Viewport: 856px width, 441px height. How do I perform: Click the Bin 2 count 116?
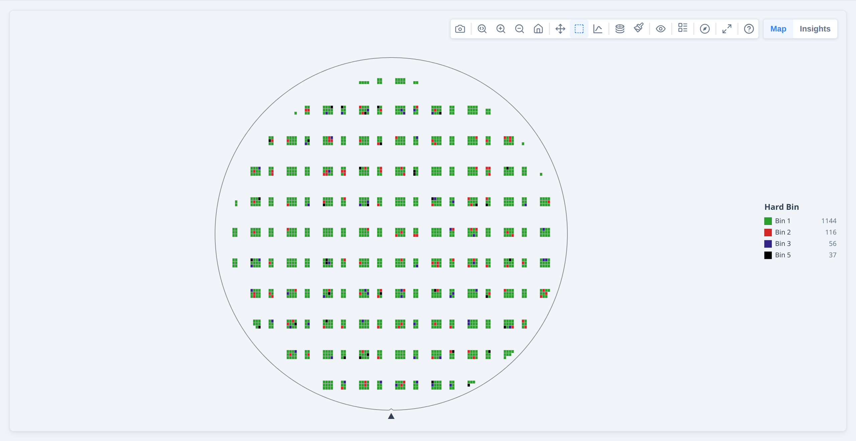click(831, 232)
